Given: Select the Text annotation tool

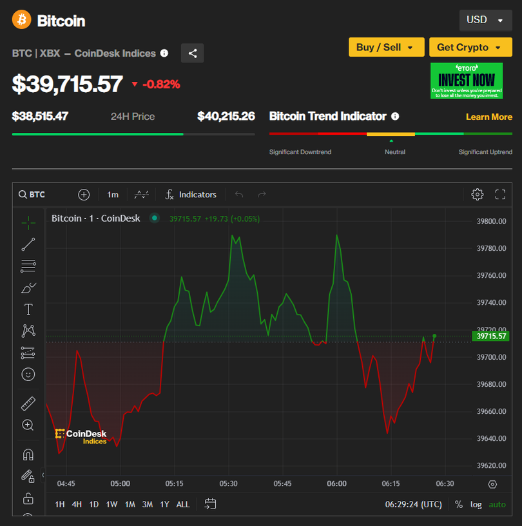Looking at the screenshot, I should 28,309.
